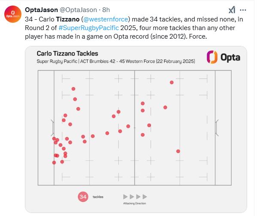The height and width of the screenshot is (216, 263).
Task: Click the Grok icon on the tweet
Action: [x=232, y=10]
